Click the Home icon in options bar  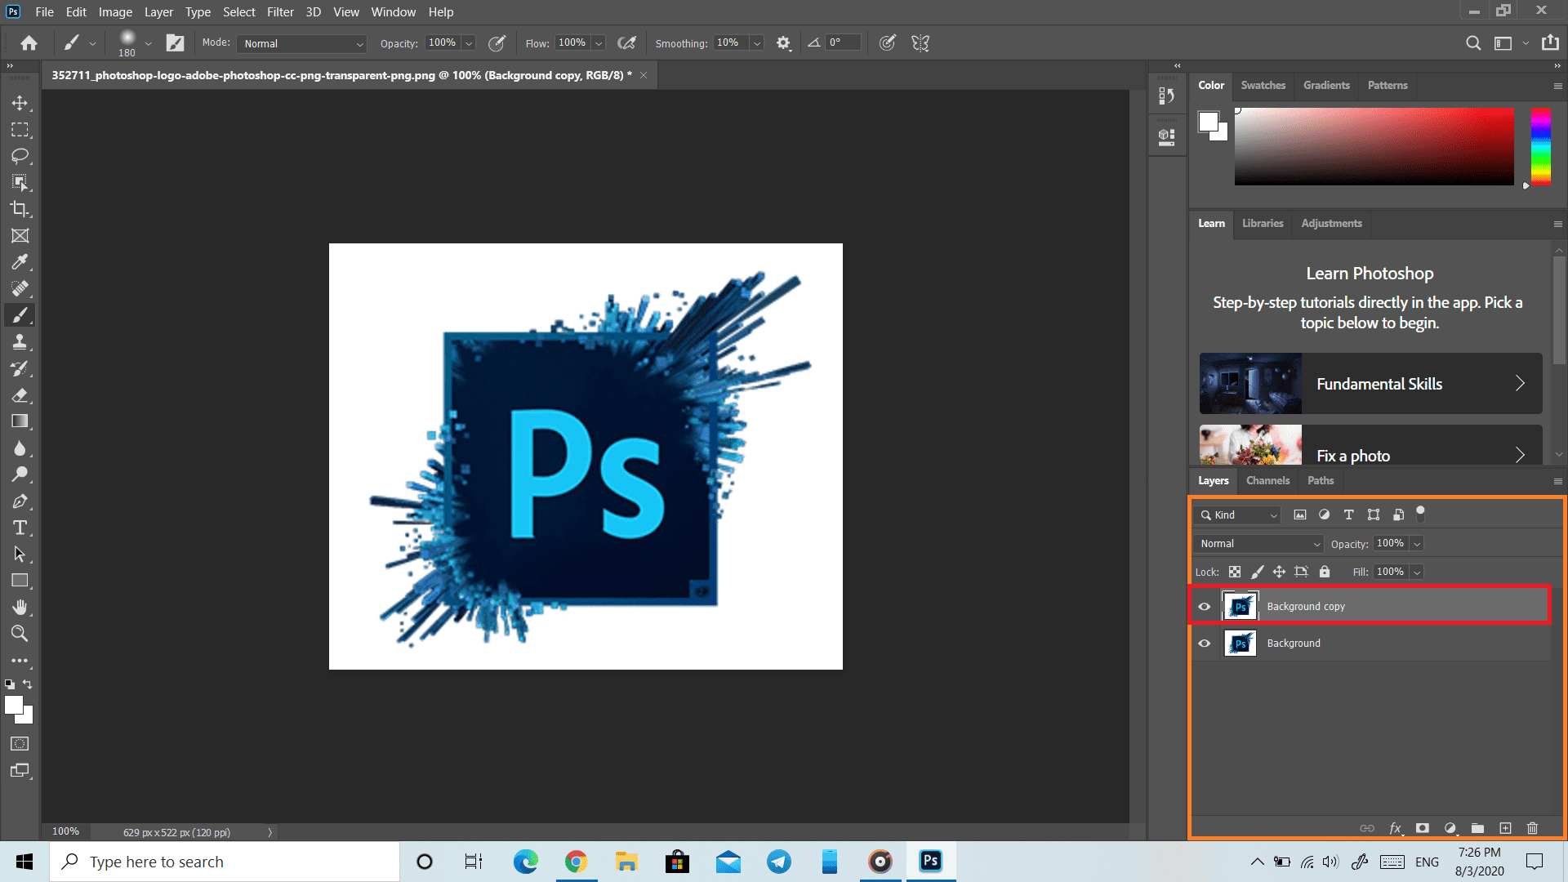coord(29,43)
